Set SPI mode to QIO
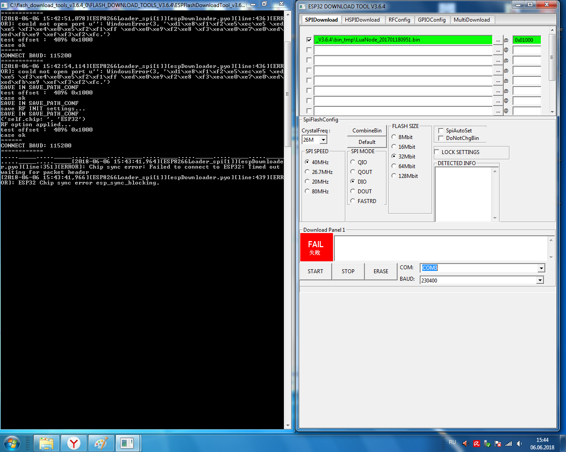This screenshot has width=566, height=452. click(353, 162)
